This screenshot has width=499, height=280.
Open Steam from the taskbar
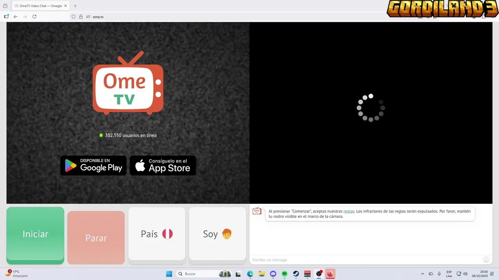pos(296,274)
